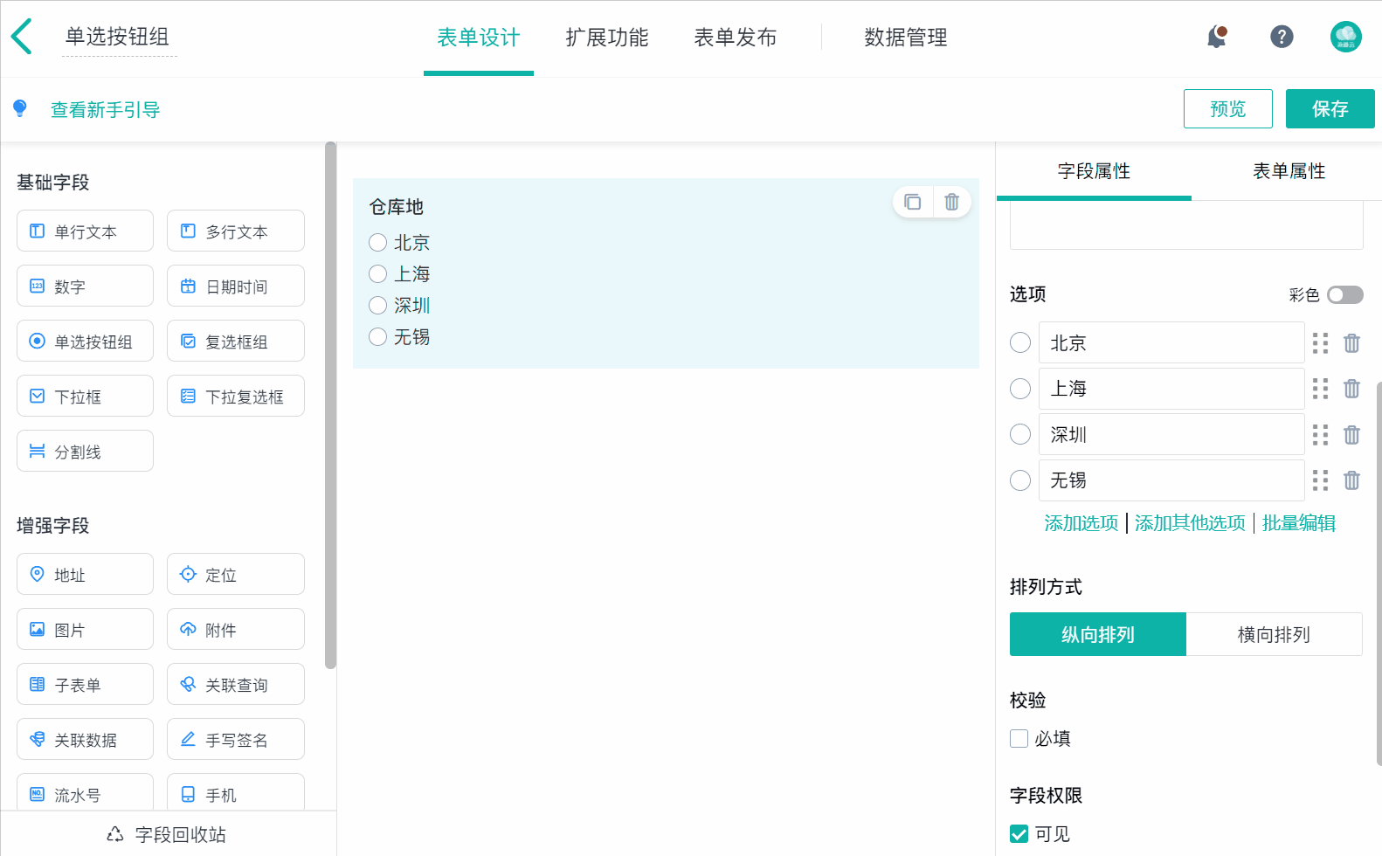Open the help question mark icon
Viewport: 1382px width, 856px height.
(1282, 37)
